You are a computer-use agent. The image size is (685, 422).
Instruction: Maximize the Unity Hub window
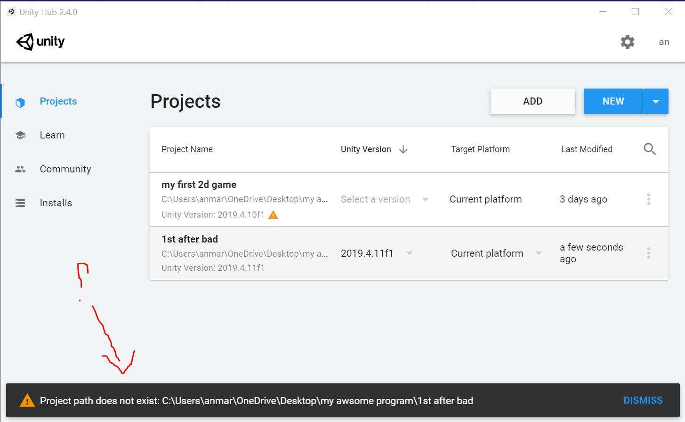[635, 12]
